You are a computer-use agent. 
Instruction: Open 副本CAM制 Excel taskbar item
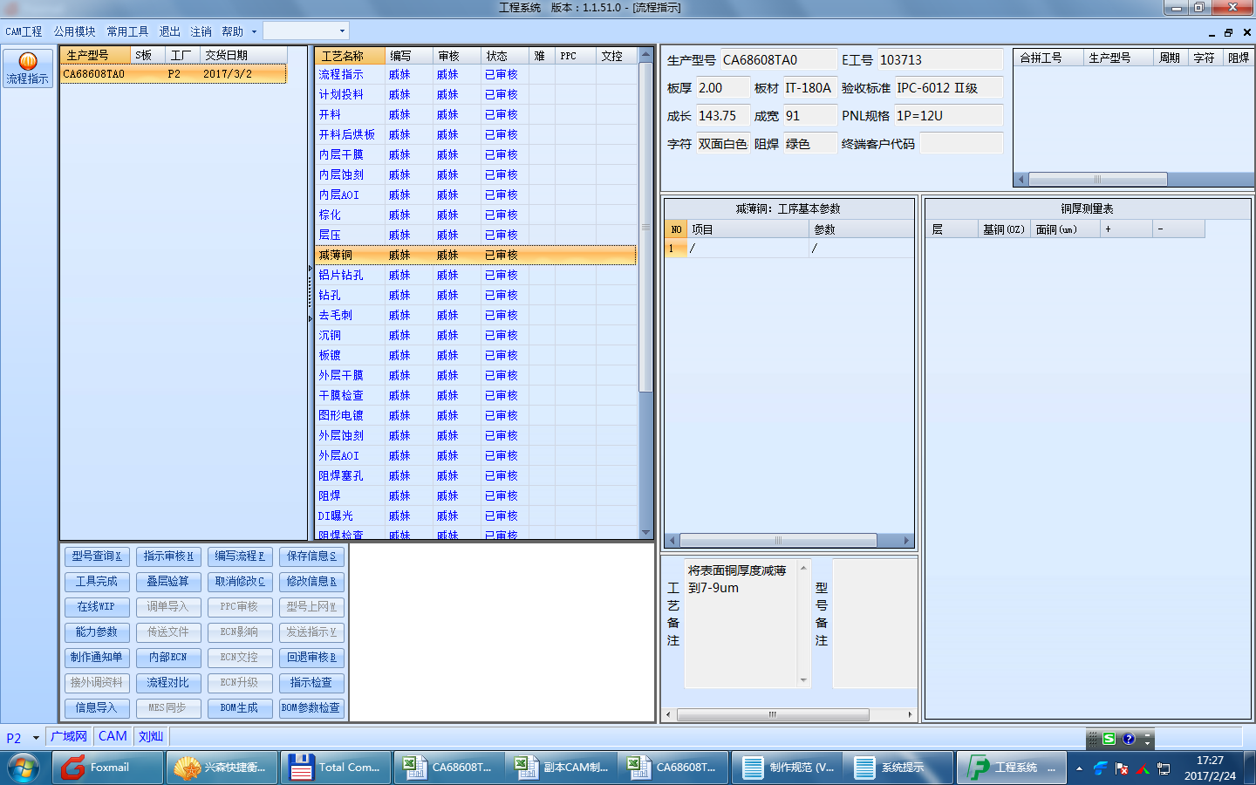[562, 768]
